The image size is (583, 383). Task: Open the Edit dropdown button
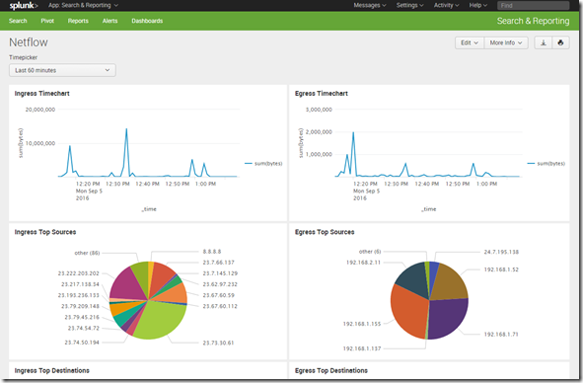[x=470, y=42]
